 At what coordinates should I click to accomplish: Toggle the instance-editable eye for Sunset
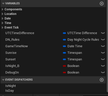pos(103,59)
